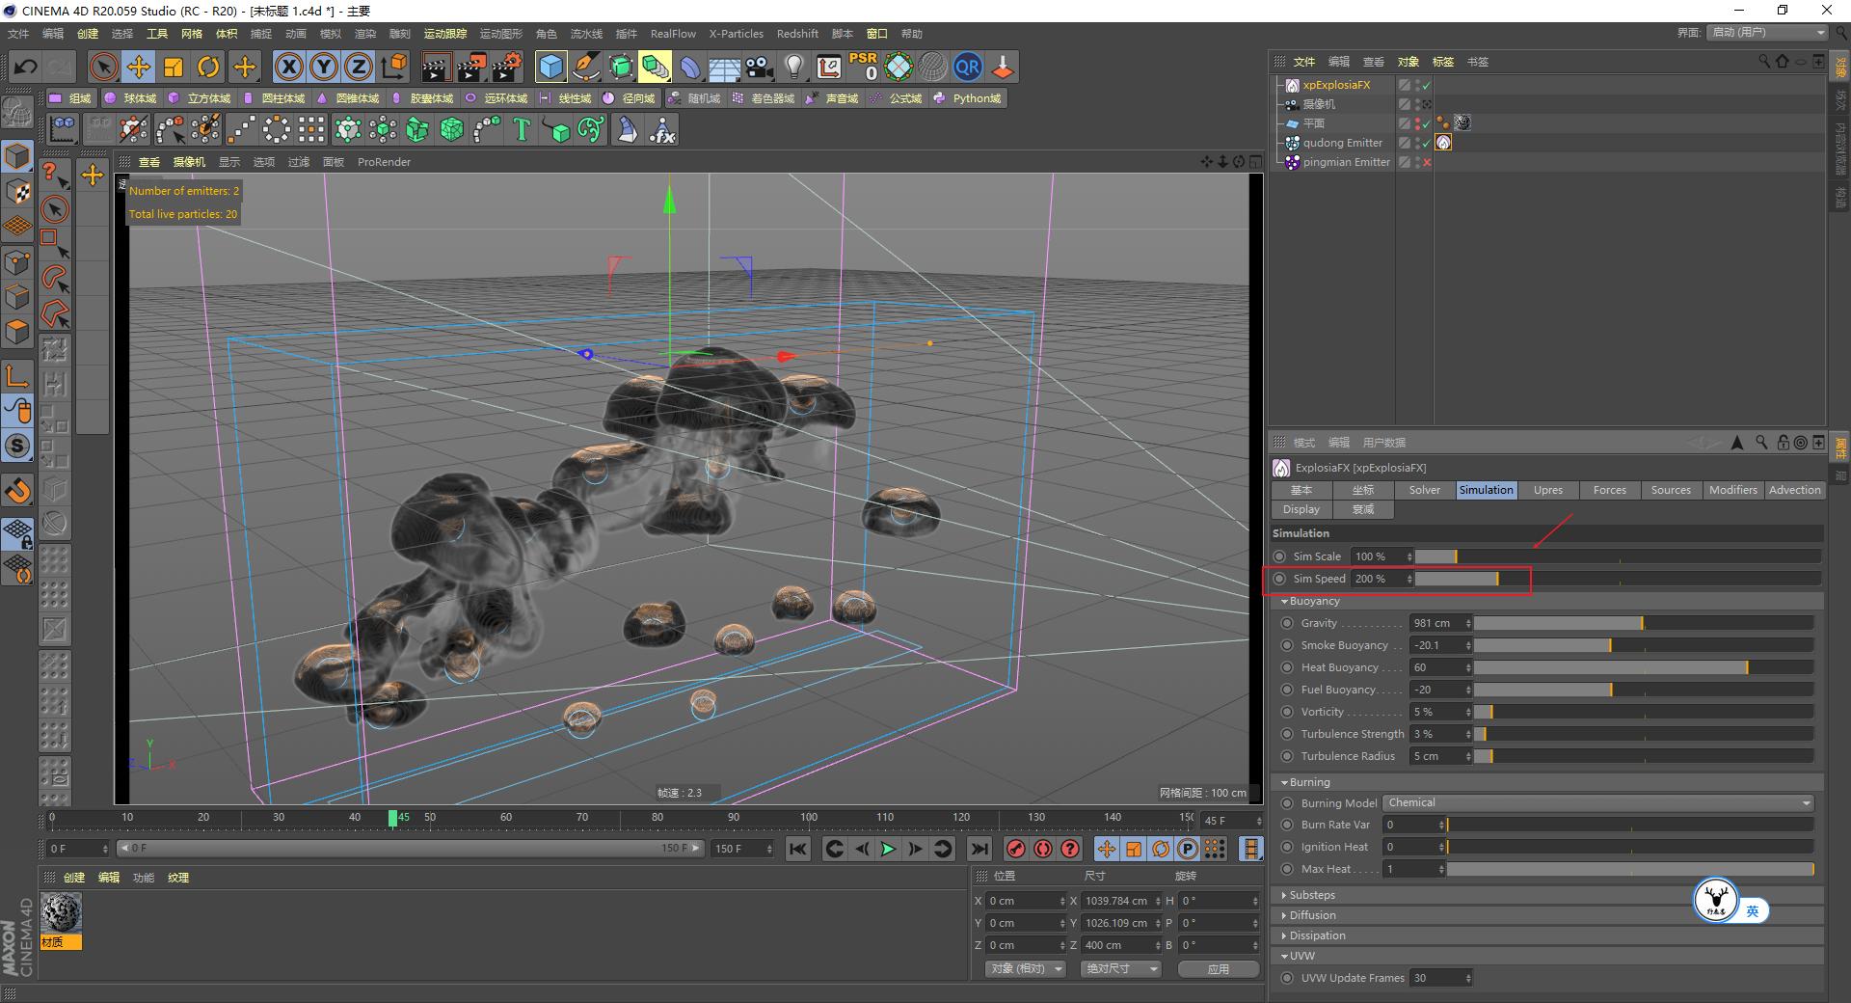Click the top visibility dot of 平面

click(x=1418, y=119)
